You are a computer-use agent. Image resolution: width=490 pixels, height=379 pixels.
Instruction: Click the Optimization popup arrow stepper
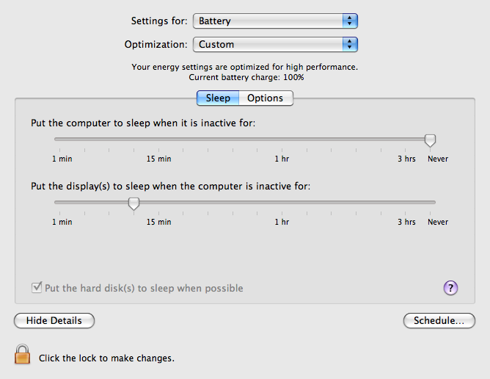[x=350, y=45]
